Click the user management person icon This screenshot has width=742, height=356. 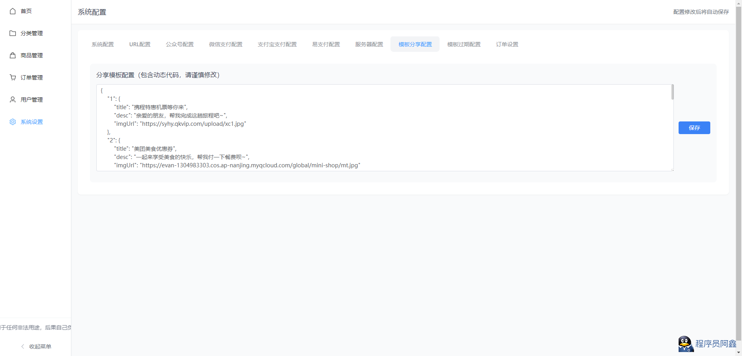13,100
